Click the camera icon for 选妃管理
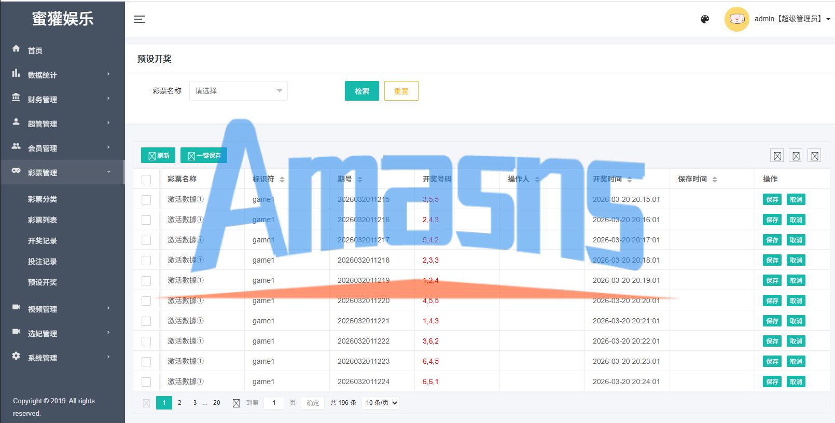This screenshot has width=835, height=423. (x=16, y=331)
